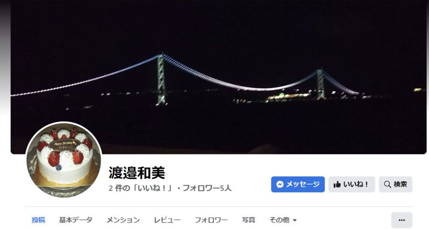Expand the その他 dropdown arrow
The image size is (429, 229).
[295, 220]
